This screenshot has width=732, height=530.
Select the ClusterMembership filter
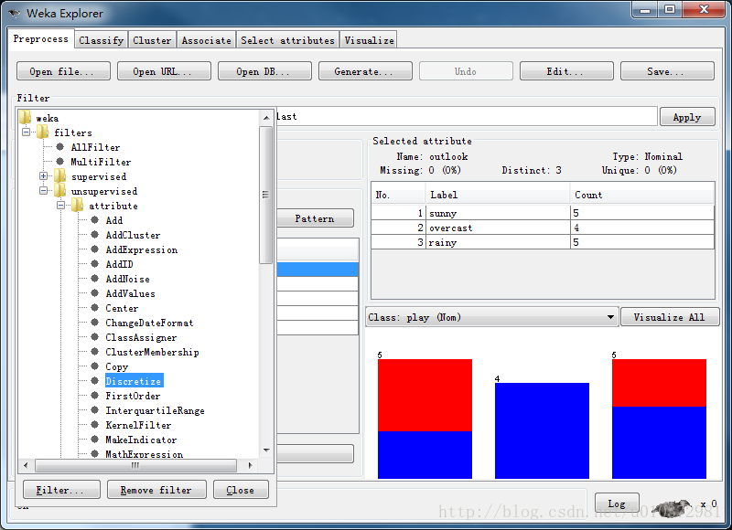152,351
